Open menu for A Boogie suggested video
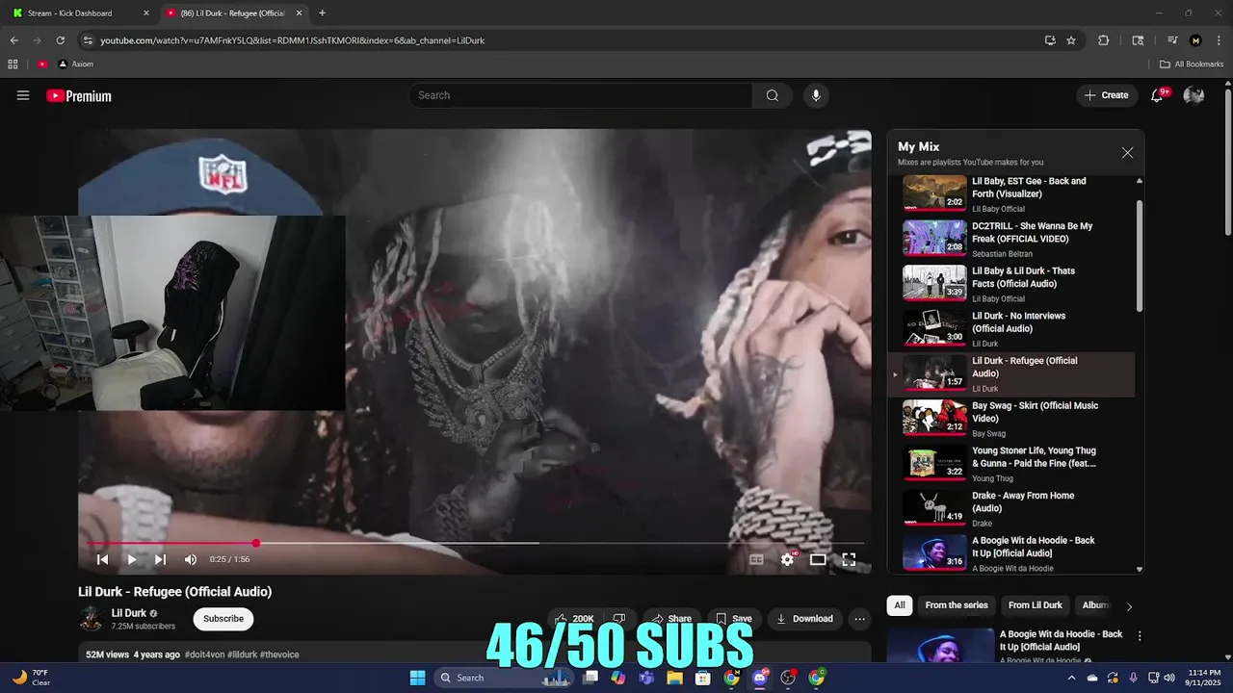The width and height of the screenshot is (1233, 693). pyautogui.click(x=1140, y=636)
